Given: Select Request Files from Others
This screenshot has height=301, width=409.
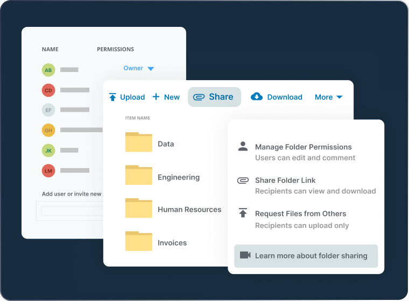Looking at the screenshot, I should pyautogui.click(x=300, y=214).
